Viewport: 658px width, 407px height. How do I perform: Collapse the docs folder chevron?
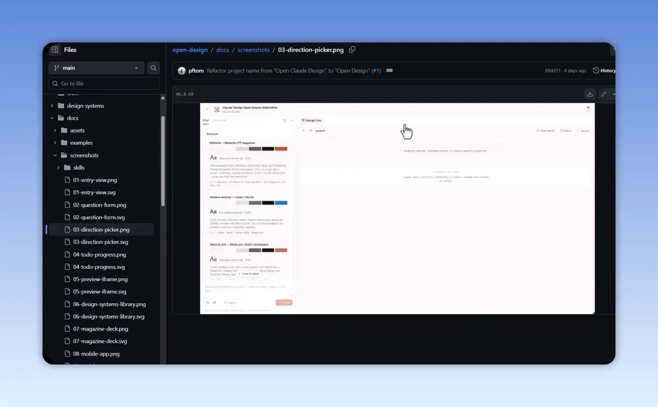pyautogui.click(x=52, y=118)
